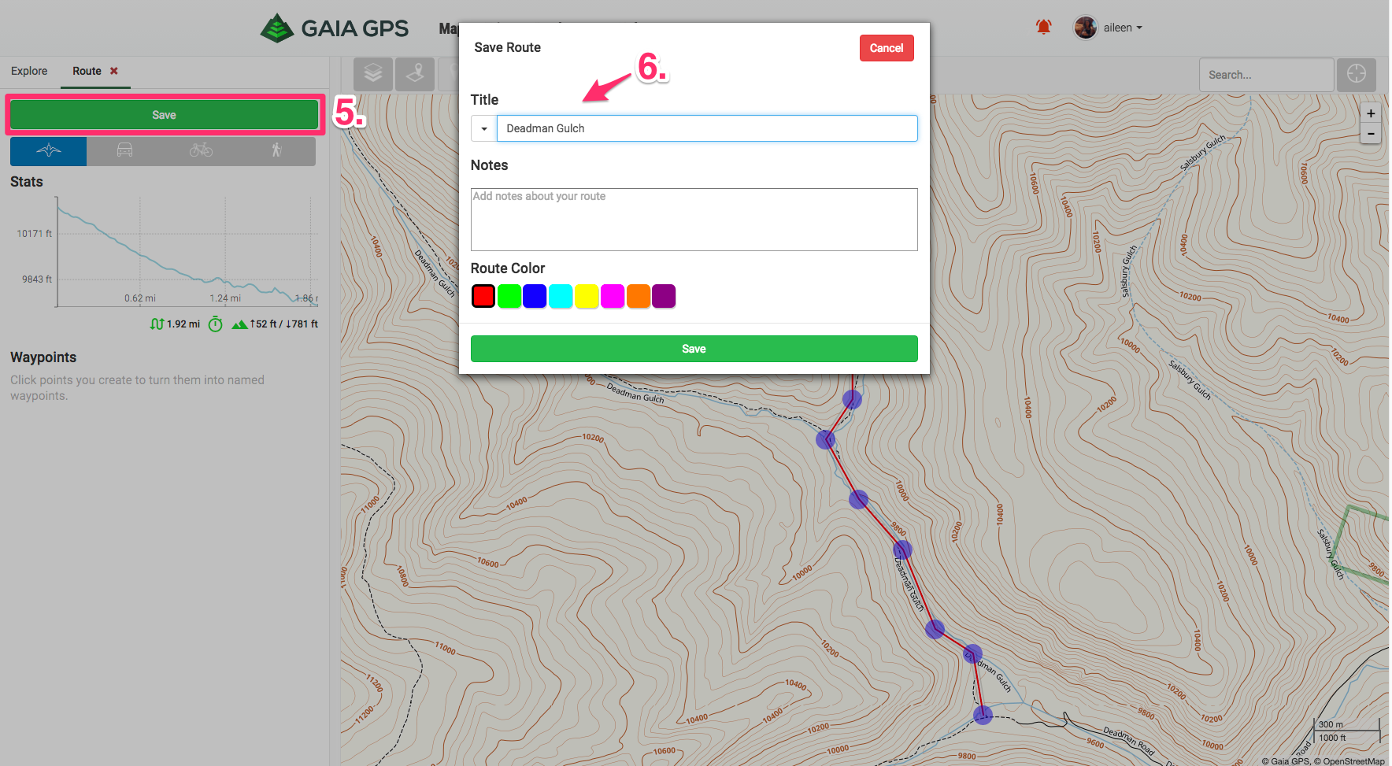The height and width of the screenshot is (766, 1392).
Task: Pick the cyan route color swatch
Action: pos(561,296)
